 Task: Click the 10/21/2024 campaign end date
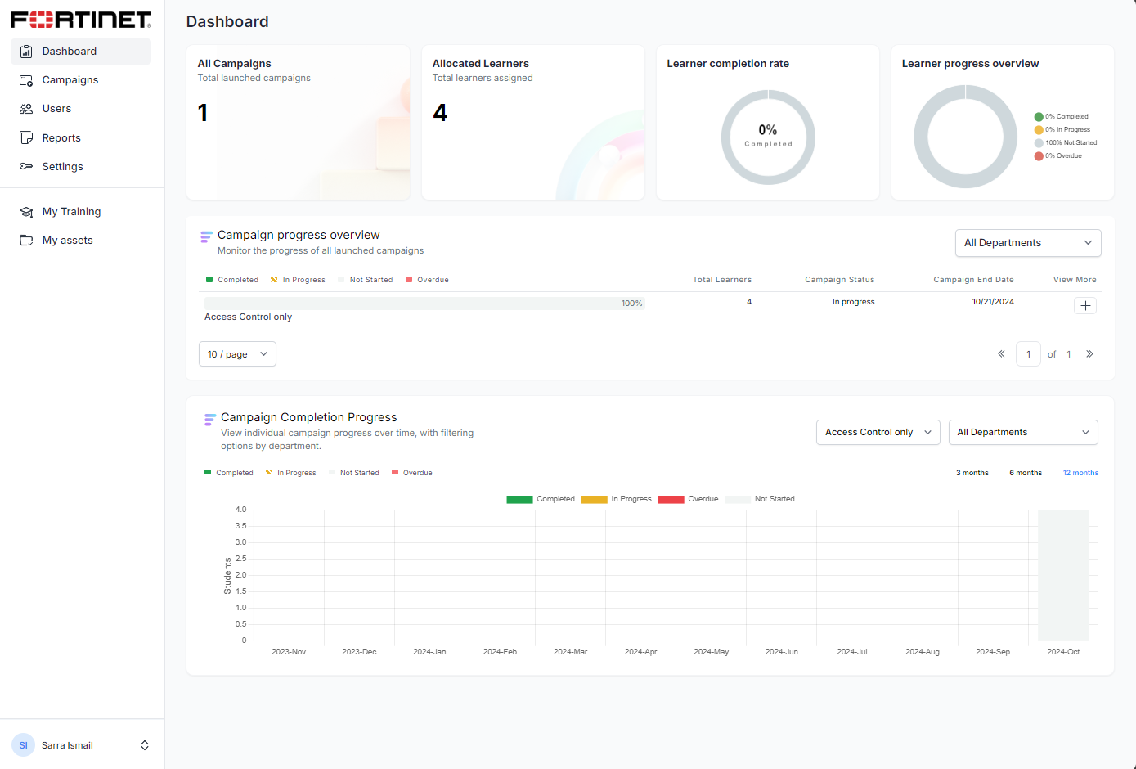click(993, 302)
